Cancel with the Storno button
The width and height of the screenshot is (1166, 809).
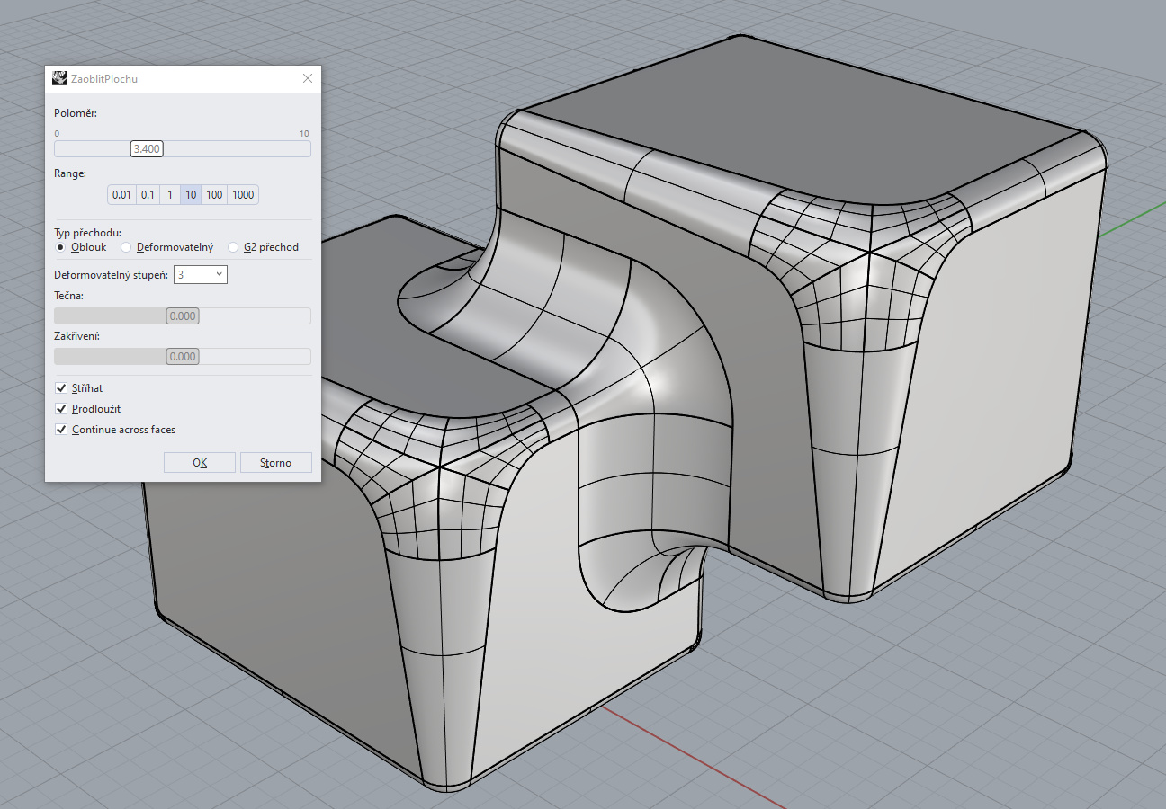tap(275, 463)
